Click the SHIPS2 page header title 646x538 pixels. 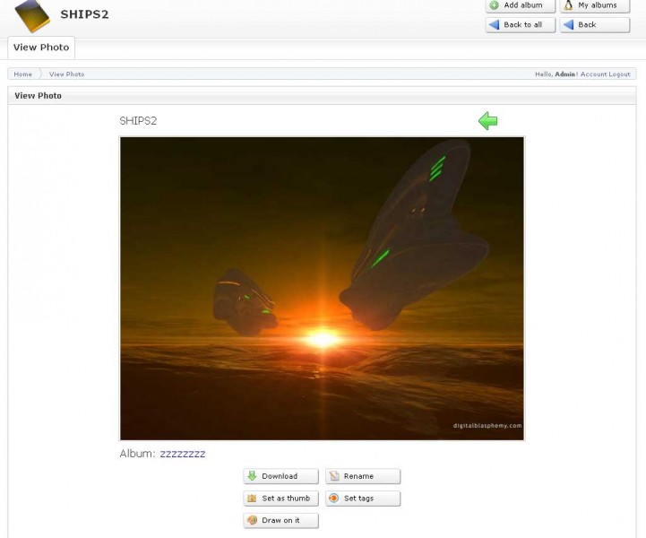(84, 14)
